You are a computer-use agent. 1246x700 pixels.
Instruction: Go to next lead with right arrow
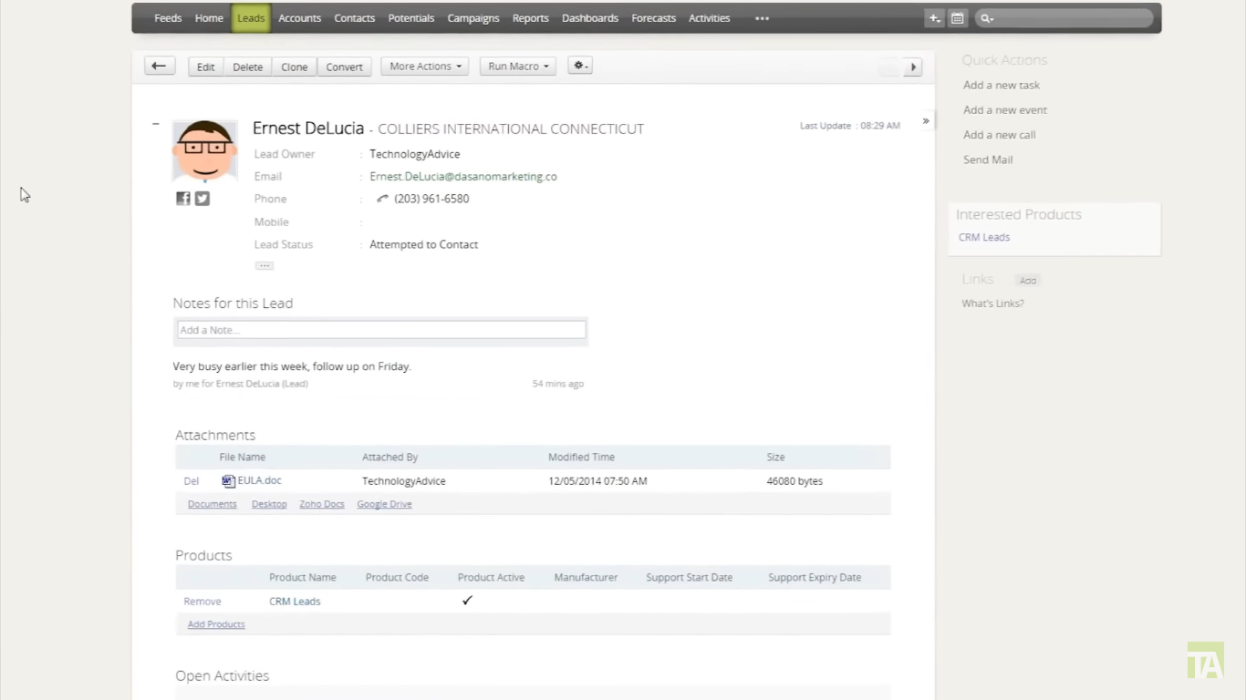click(x=913, y=67)
